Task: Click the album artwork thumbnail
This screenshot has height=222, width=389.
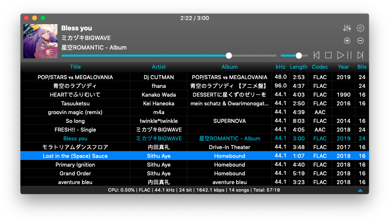Action: (x=40, y=41)
